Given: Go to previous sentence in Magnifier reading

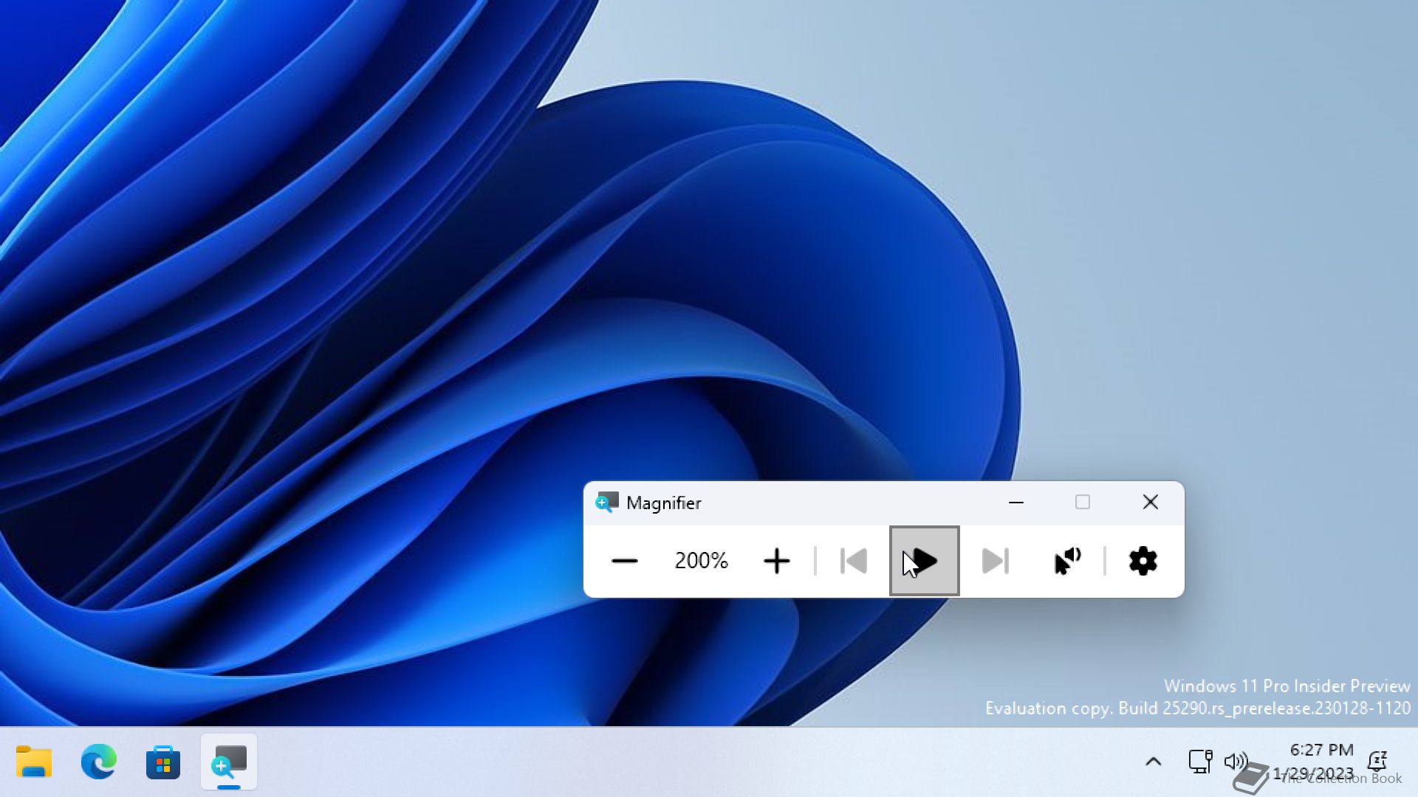Looking at the screenshot, I should click(x=854, y=561).
